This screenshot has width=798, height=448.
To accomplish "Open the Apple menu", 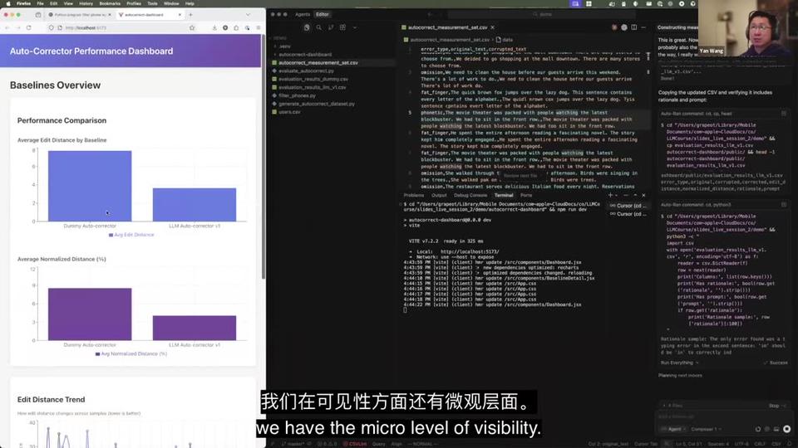I will pyautogui.click(x=7, y=3).
